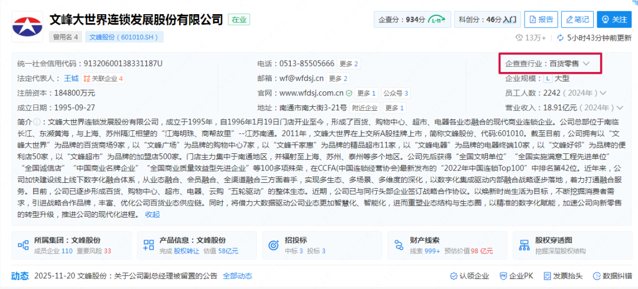Open 中标 3 link
The width and height of the screenshot is (638, 289).
click(294, 251)
